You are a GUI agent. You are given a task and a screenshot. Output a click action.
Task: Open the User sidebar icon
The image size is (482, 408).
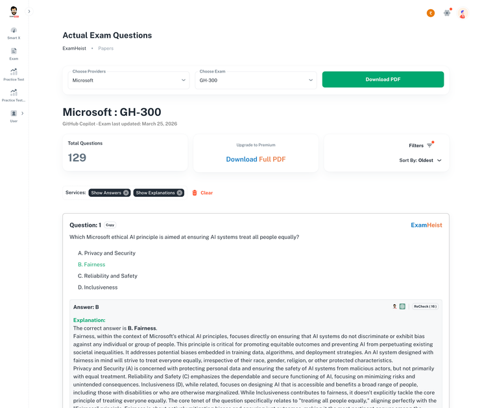click(14, 117)
